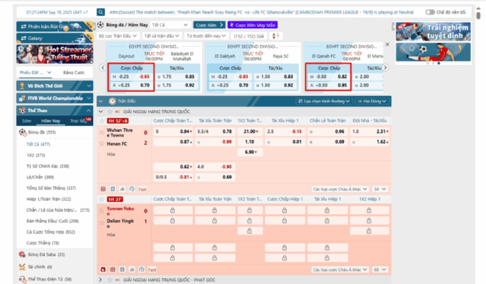Collapse the Thể Thao section
The image size is (486, 284).
55,110
